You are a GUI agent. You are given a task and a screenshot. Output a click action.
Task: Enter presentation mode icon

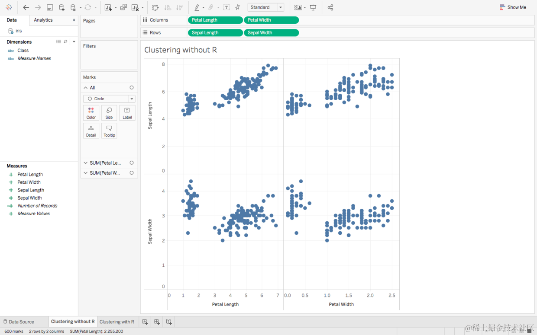pos(313,7)
